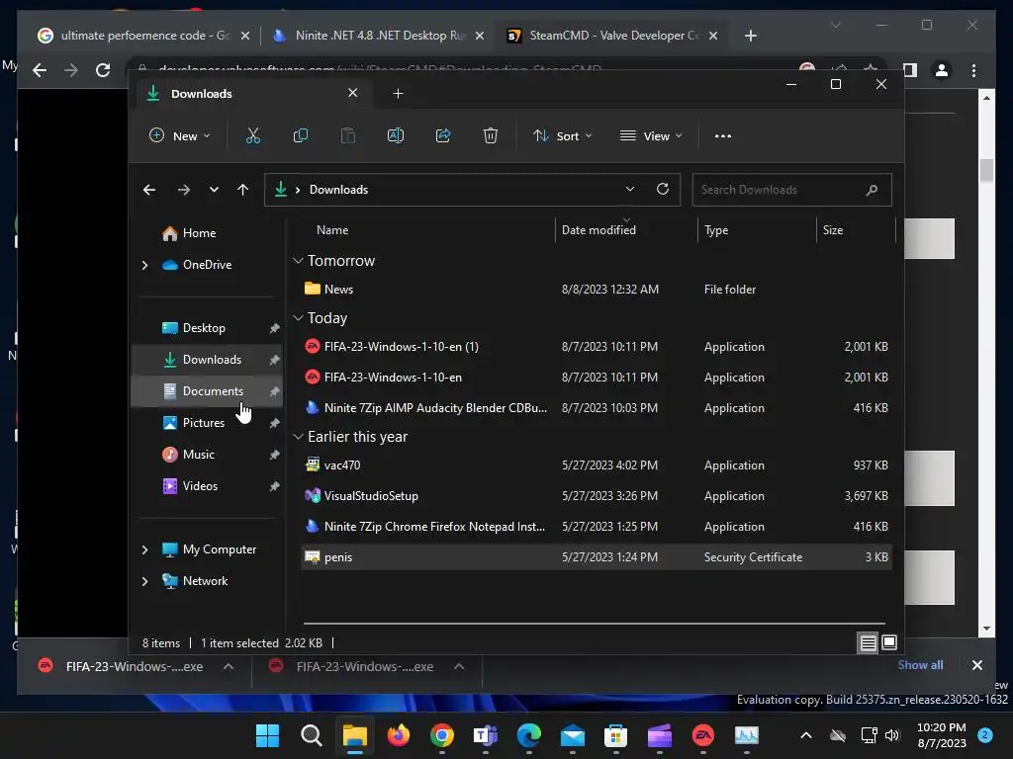
Task: Open recent locations dropdown arrow
Action: 214,190
